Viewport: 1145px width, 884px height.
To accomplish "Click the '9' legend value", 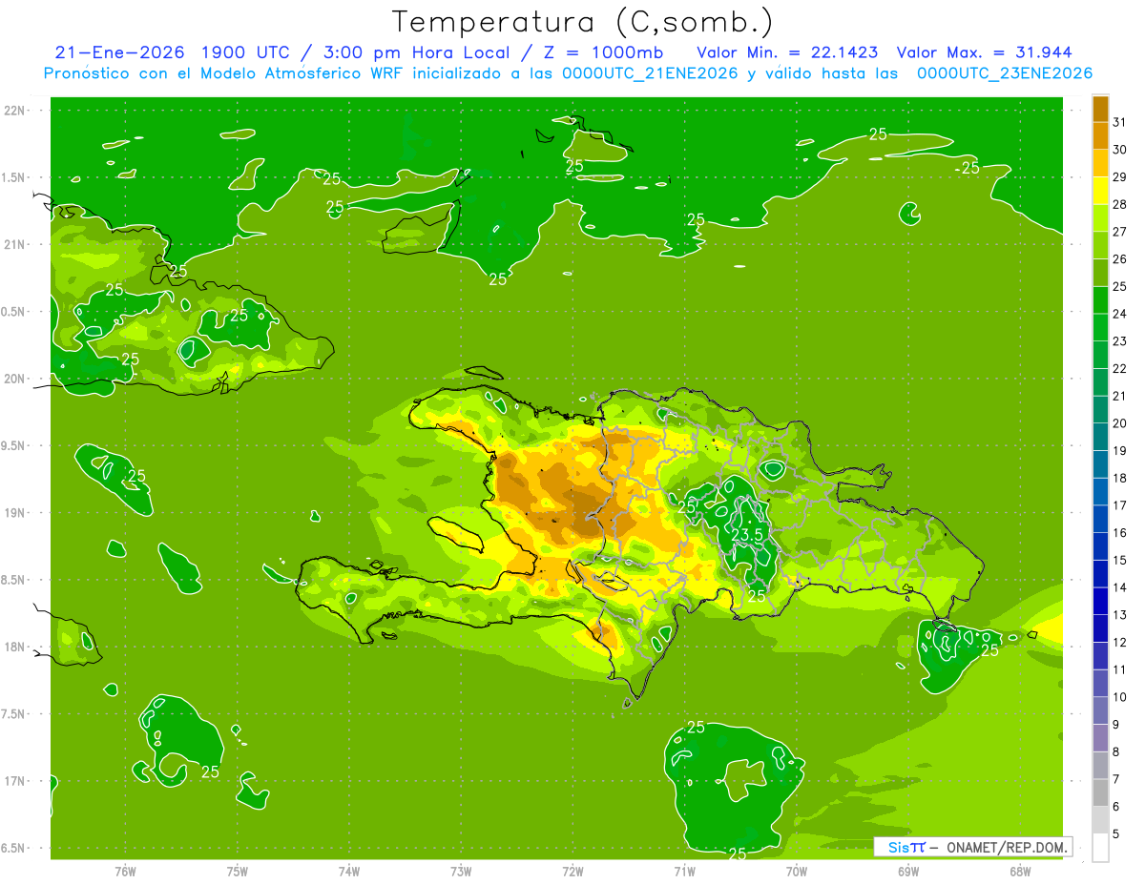I will [1116, 725].
